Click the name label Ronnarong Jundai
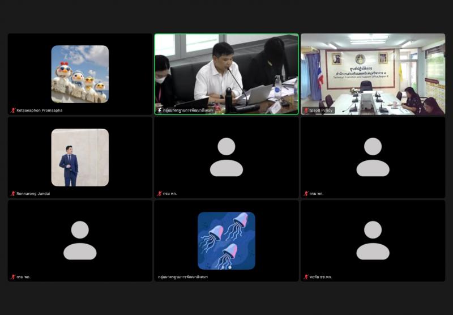The height and width of the screenshot is (315, 453). [x=33, y=194]
